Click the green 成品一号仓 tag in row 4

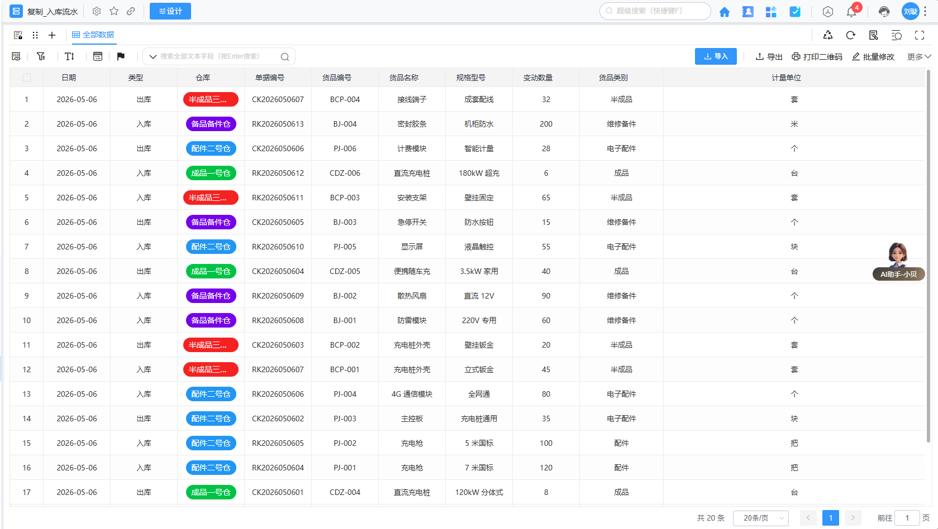[x=211, y=173]
